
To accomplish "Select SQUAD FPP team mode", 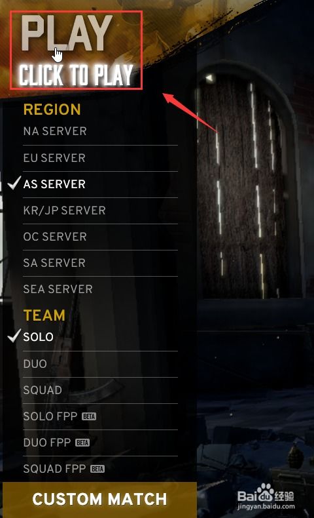I will [x=100, y=469].
